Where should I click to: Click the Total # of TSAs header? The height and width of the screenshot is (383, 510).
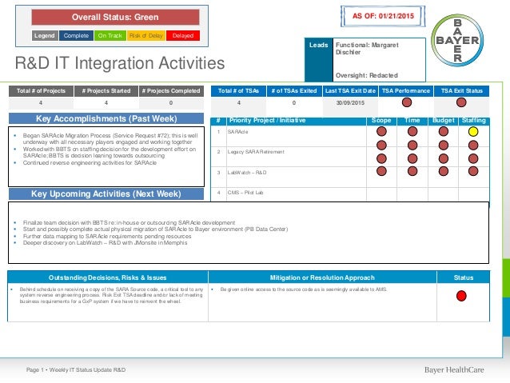238,91
